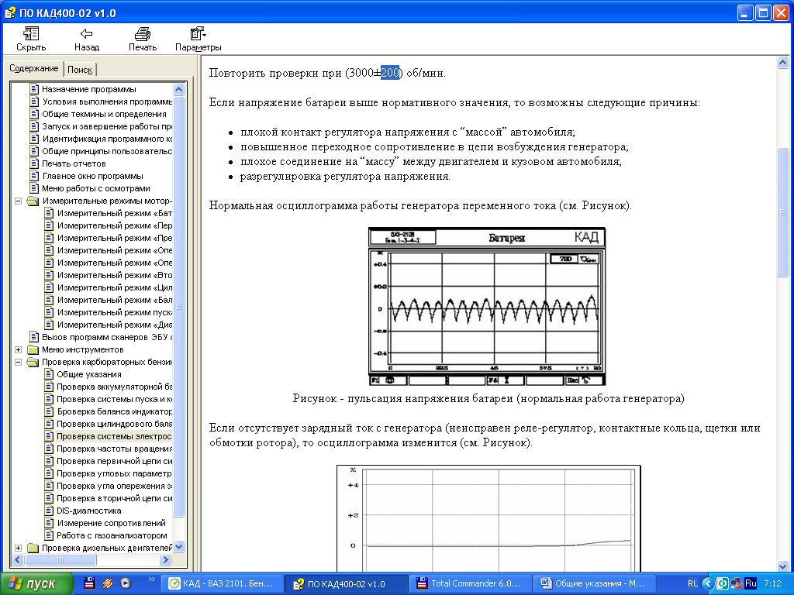Click page icon of Броверка баланса индикатор

[x=49, y=411]
